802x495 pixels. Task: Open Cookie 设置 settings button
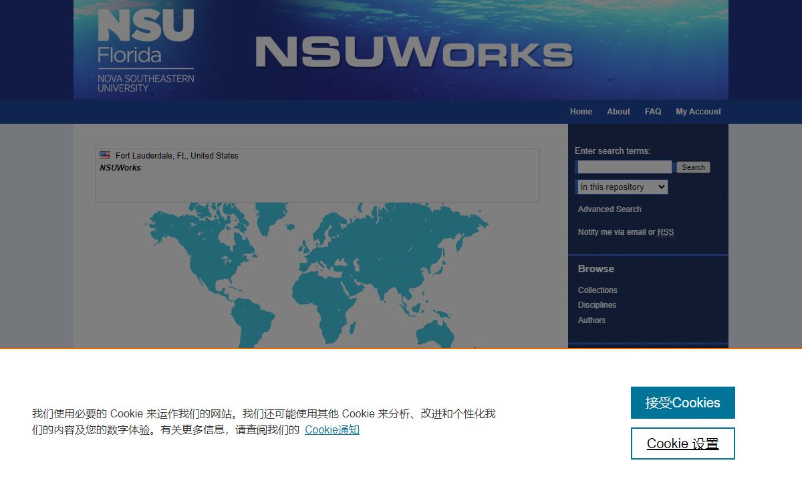click(682, 443)
